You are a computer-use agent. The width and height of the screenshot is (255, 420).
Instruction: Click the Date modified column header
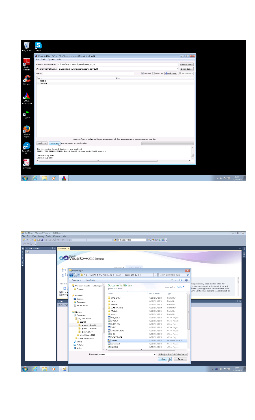click(x=154, y=293)
